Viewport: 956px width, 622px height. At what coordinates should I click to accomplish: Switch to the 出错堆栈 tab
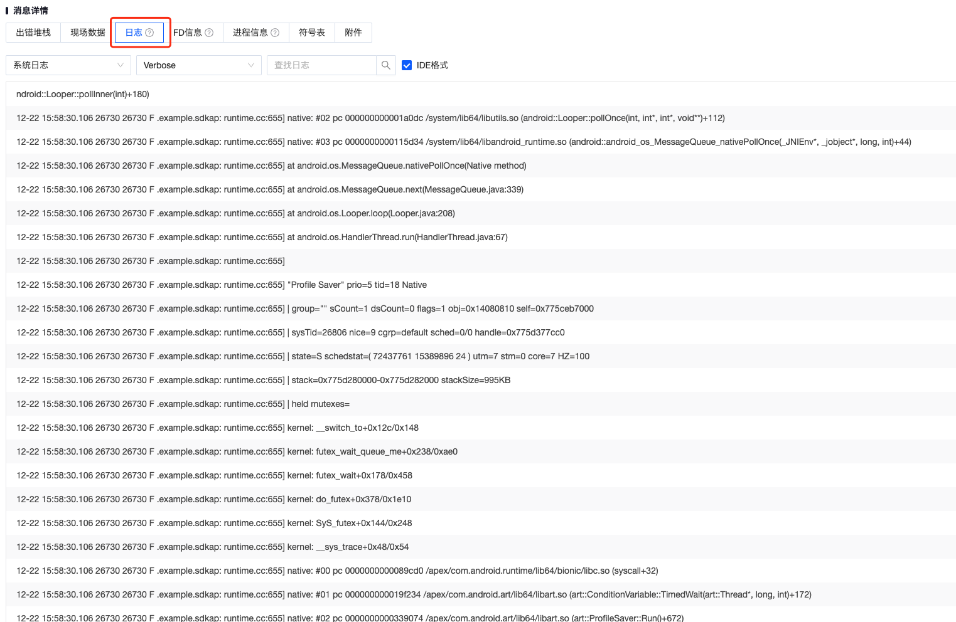point(33,33)
